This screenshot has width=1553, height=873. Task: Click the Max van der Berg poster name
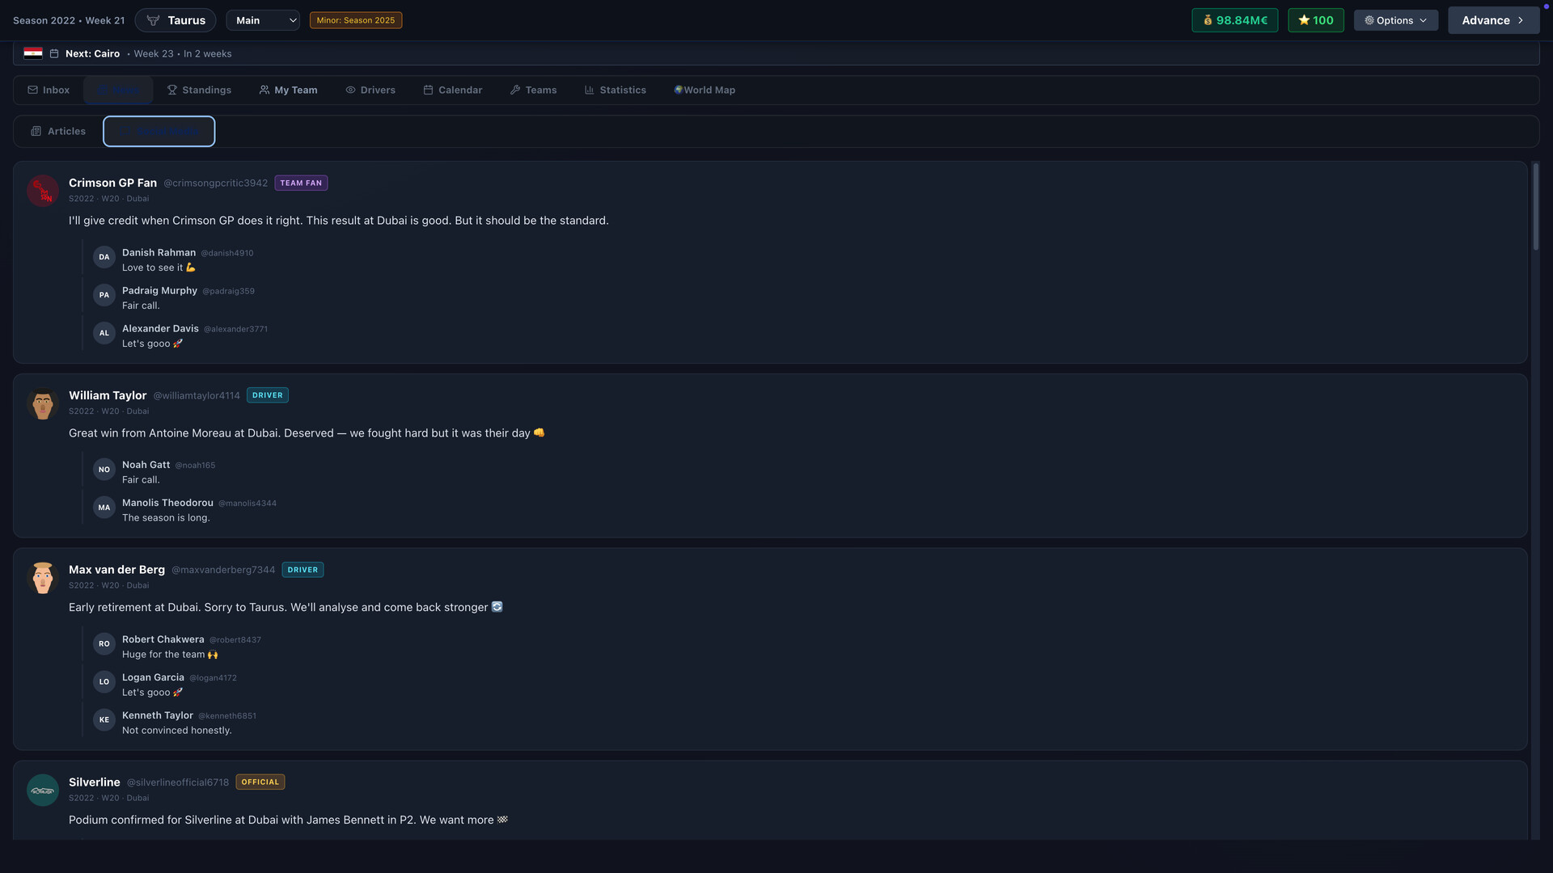[x=116, y=570]
